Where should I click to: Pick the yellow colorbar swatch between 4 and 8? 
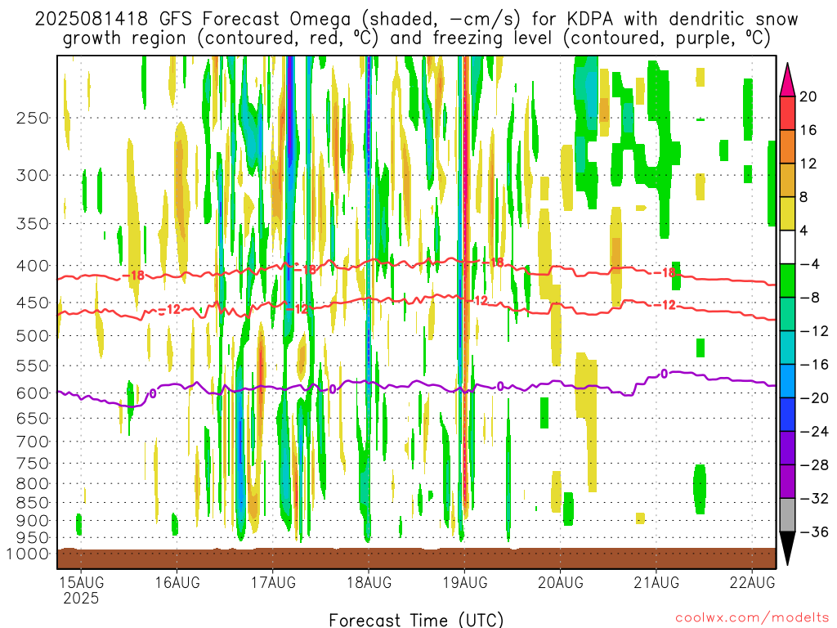787,213
